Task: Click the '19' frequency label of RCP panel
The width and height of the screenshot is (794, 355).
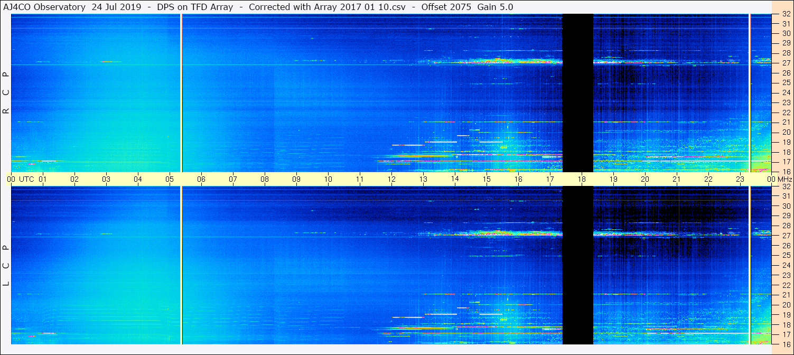Action: pyautogui.click(x=786, y=142)
